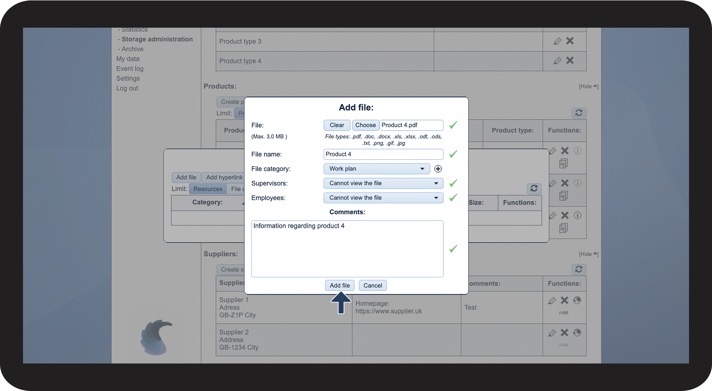Expand the Employees permission dropdown
Screen dimensions: 712x391
383,198
